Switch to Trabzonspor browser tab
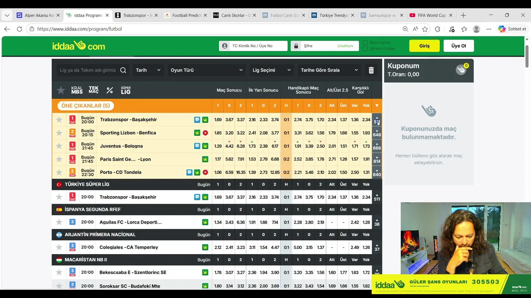Image resolution: width=531 pixels, height=298 pixels. [x=136, y=15]
